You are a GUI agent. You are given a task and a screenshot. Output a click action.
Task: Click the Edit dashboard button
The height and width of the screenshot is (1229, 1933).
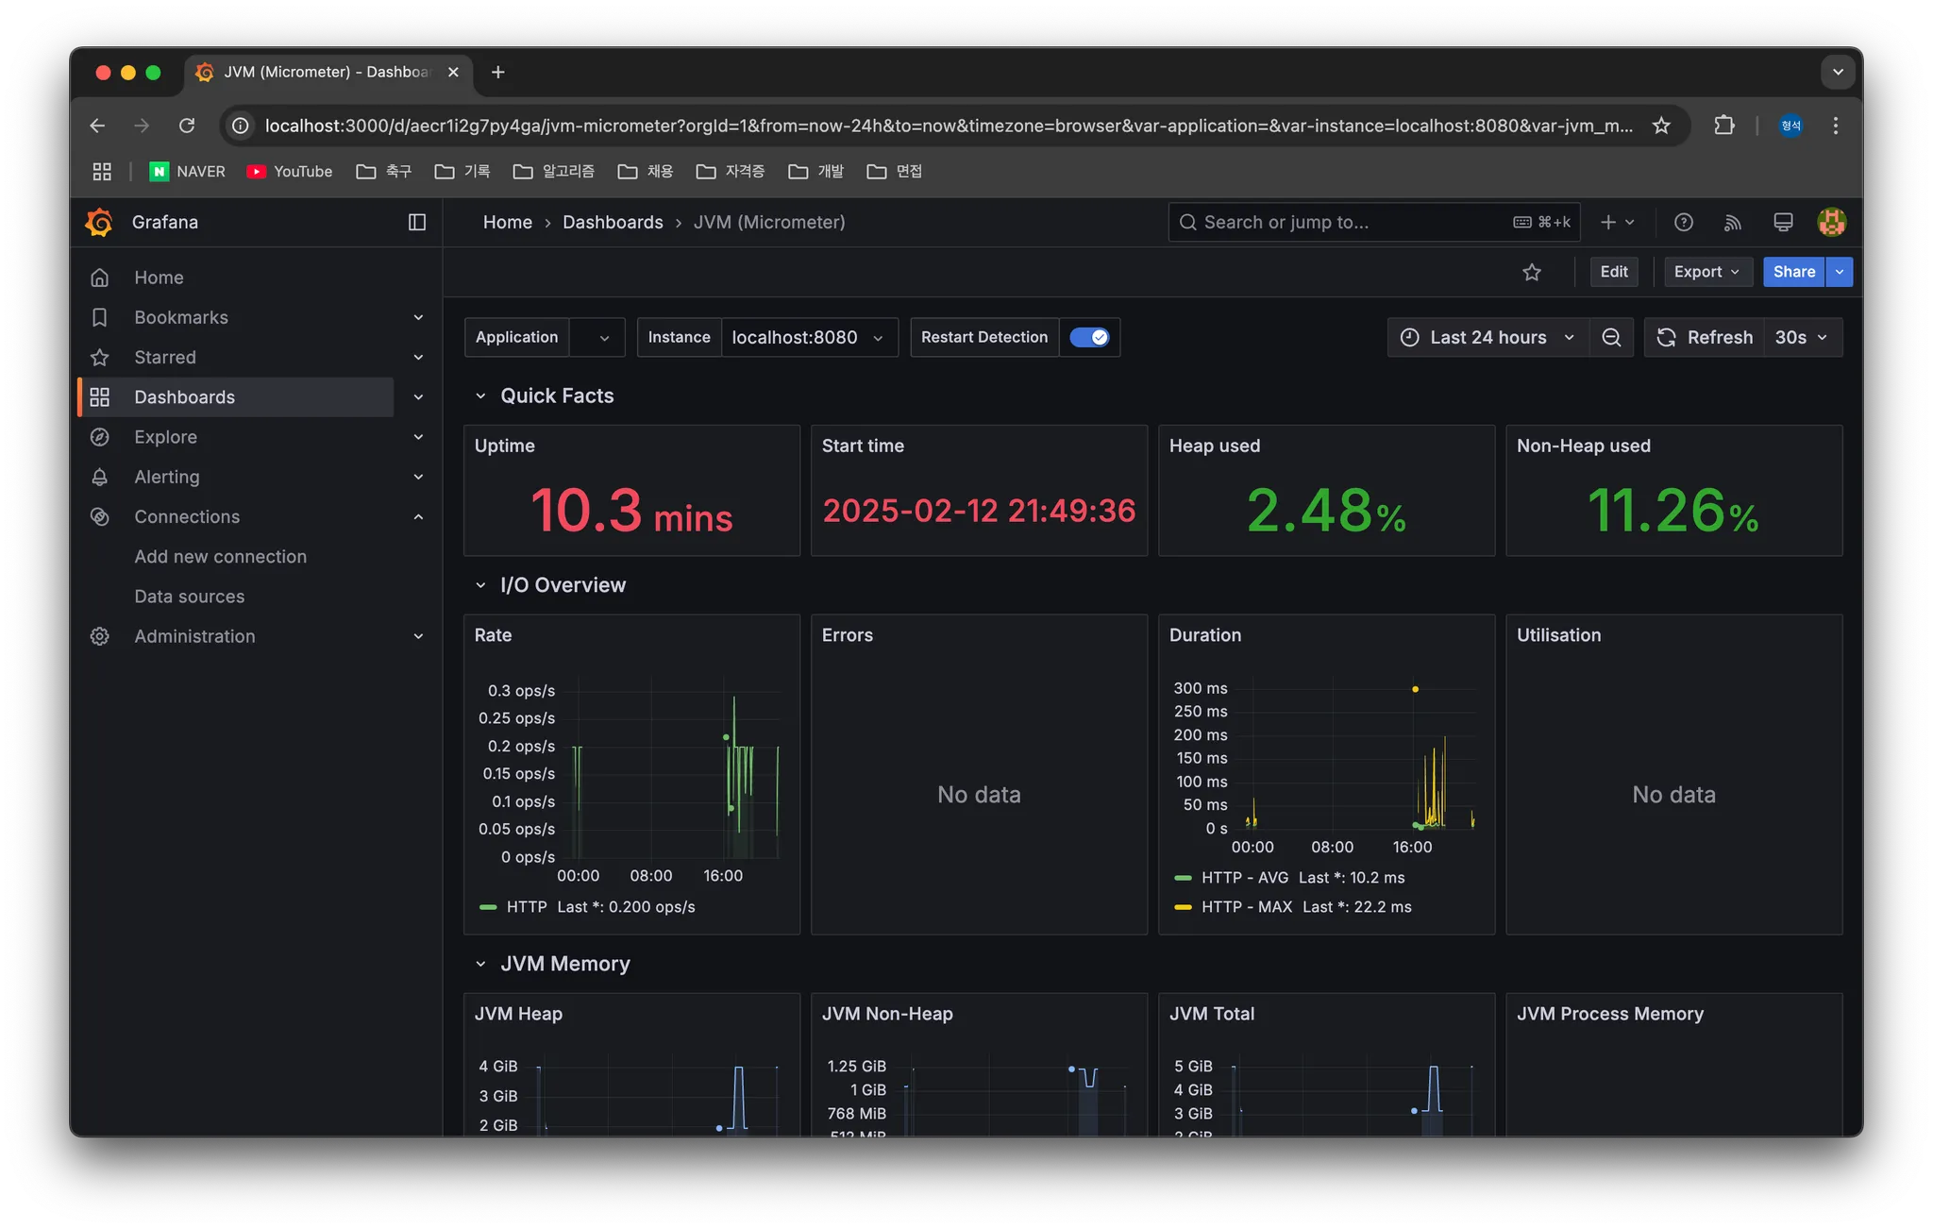coord(1613,272)
